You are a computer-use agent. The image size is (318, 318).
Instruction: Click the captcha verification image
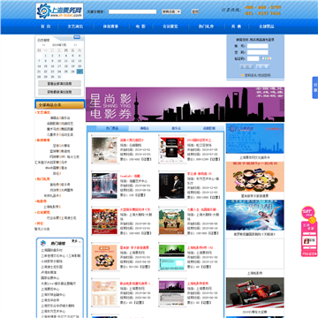[x=266, y=58]
